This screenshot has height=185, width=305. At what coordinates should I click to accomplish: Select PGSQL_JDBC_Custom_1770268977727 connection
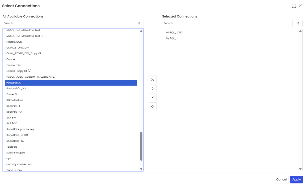click(x=71, y=77)
